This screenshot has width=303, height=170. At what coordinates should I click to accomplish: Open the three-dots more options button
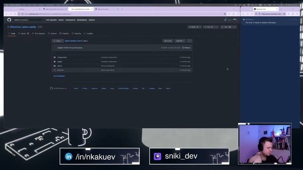(189, 41)
